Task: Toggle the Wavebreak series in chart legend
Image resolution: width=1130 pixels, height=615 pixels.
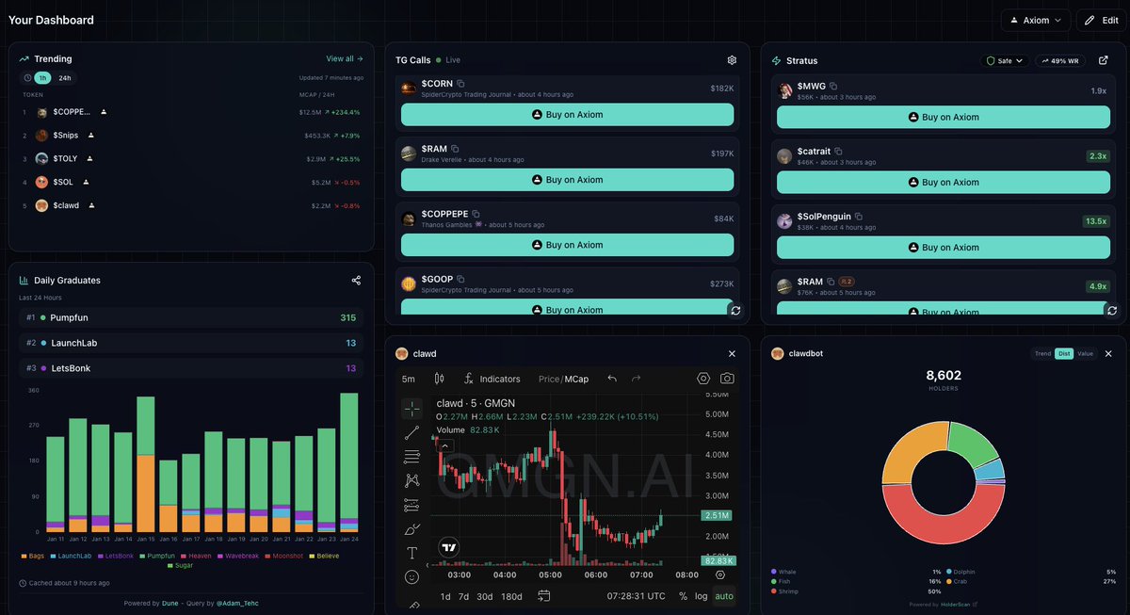Action: pyautogui.click(x=237, y=556)
